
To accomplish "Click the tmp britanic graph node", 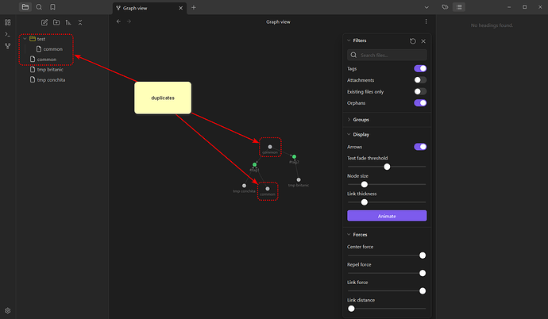I will (x=299, y=180).
